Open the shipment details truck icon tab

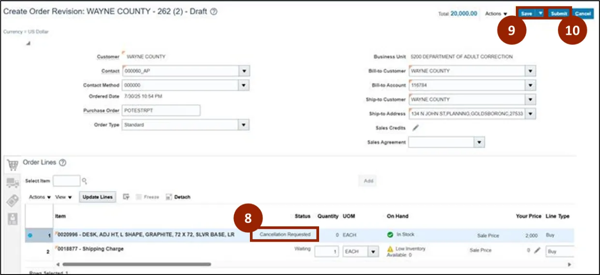[12, 182]
